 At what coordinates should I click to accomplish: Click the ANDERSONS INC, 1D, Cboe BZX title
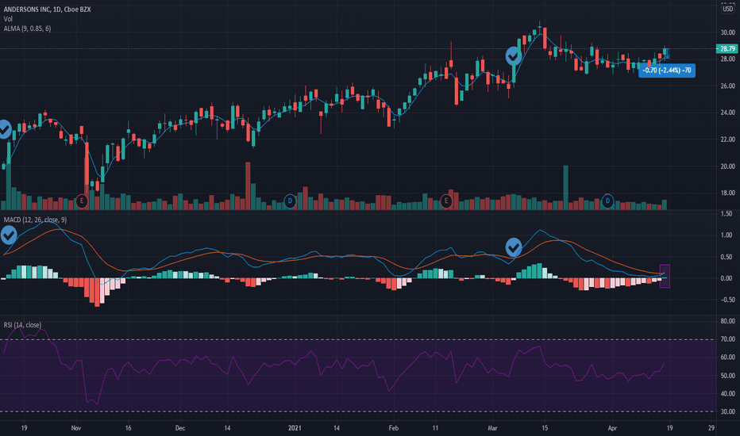pyautogui.click(x=47, y=10)
